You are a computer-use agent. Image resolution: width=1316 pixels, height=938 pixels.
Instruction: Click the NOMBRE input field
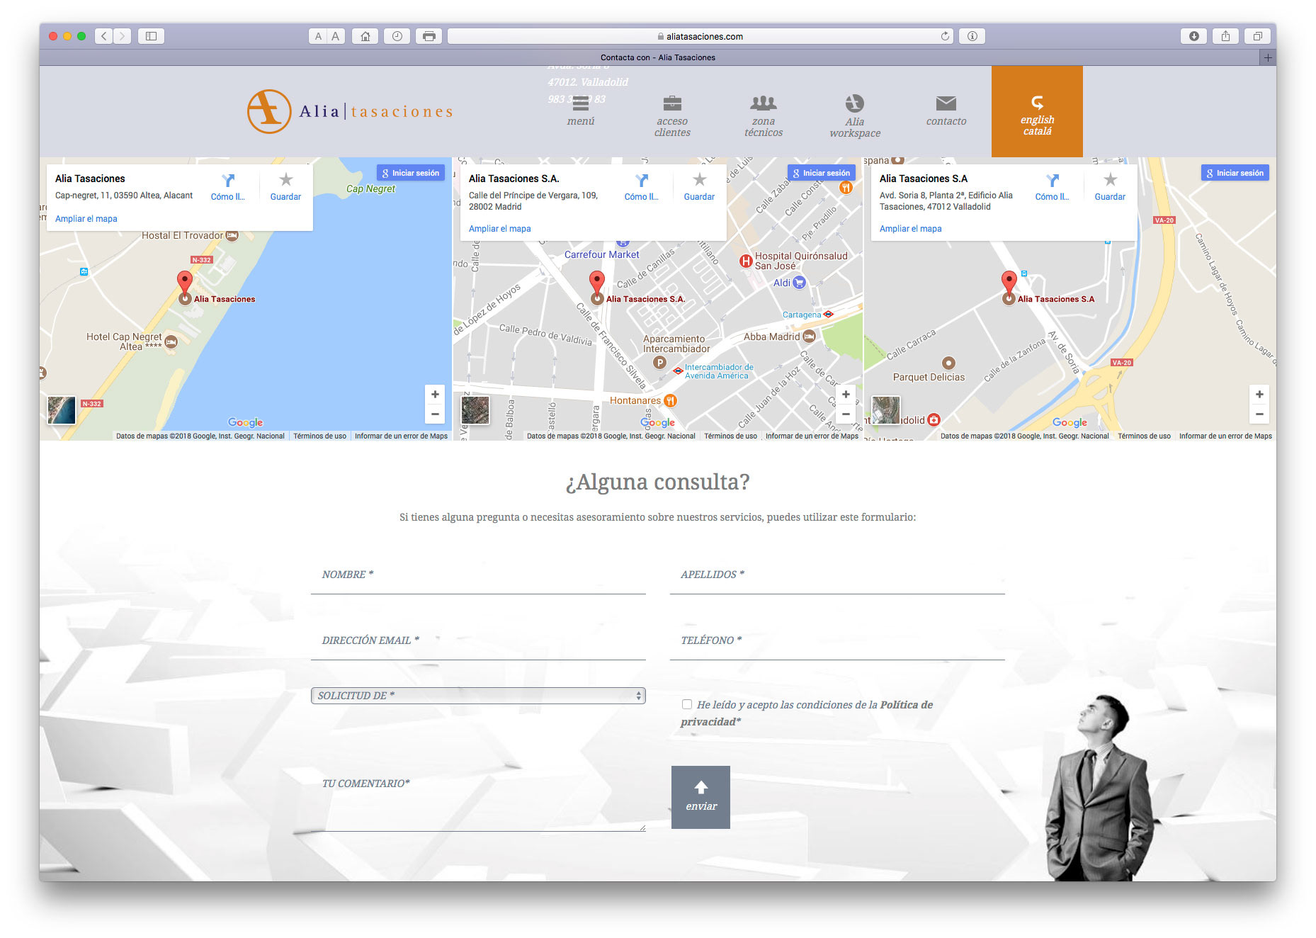478,575
